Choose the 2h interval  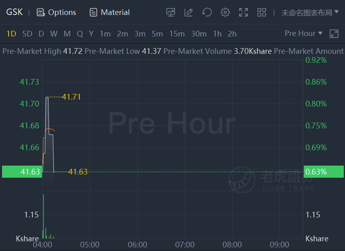coord(232,34)
